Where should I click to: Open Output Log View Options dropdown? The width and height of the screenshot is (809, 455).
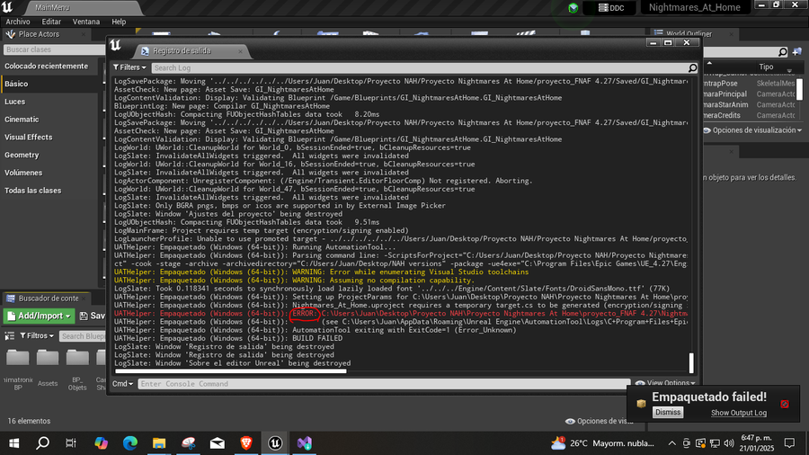point(665,382)
